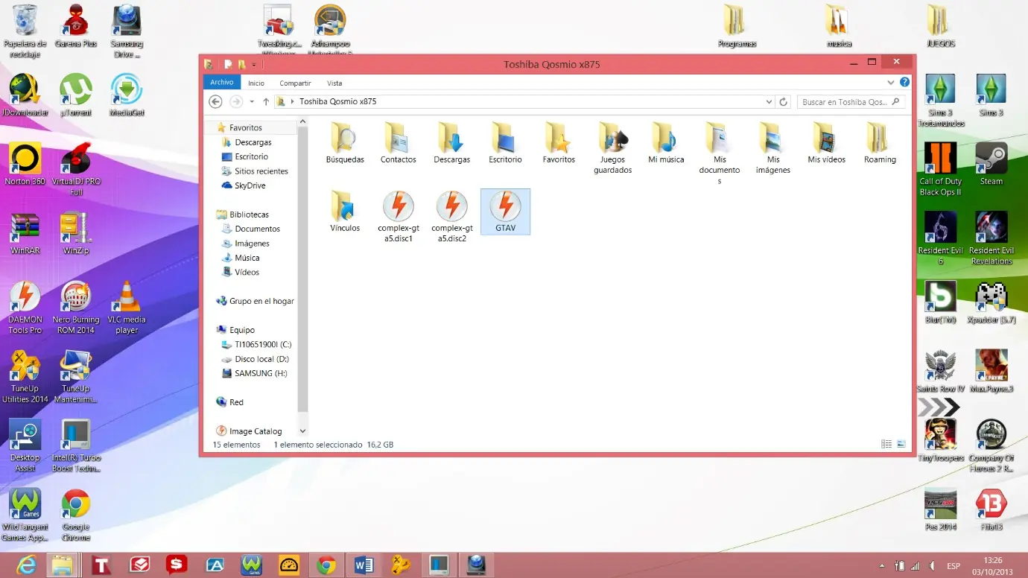Select the WinRAR desktop icon

point(25,234)
